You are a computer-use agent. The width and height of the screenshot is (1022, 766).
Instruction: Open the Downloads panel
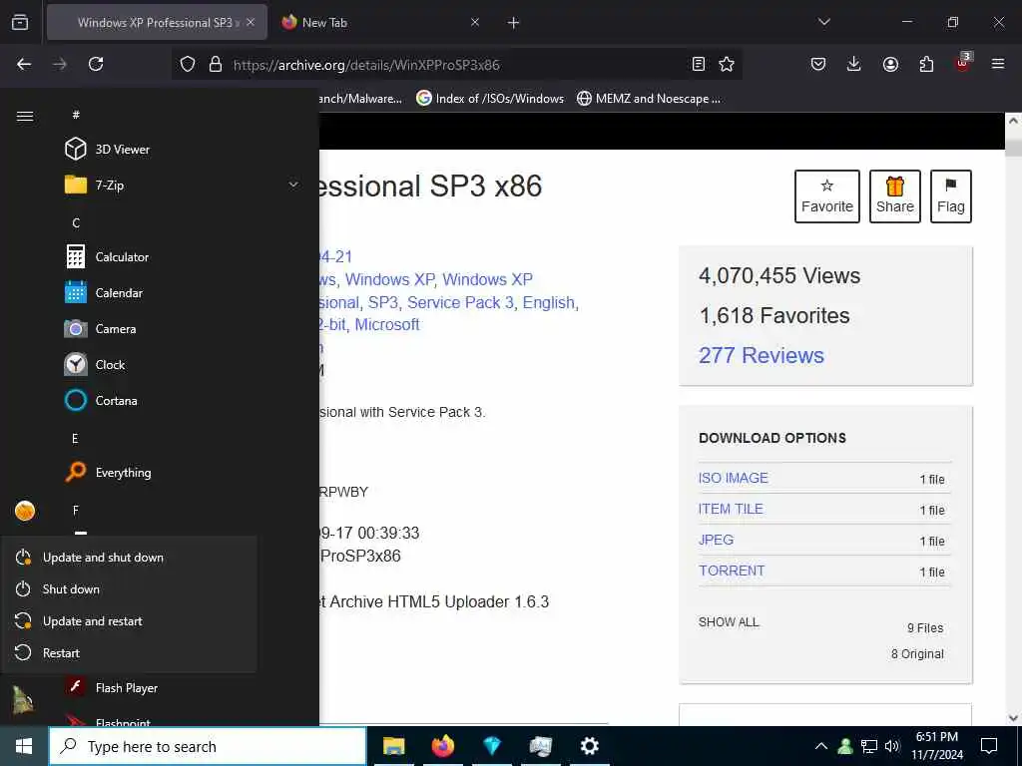pyautogui.click(x=854, y=64)
